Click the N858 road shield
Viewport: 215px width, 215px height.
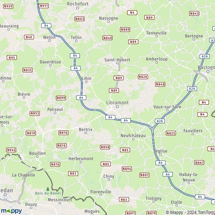pos(105,147)
